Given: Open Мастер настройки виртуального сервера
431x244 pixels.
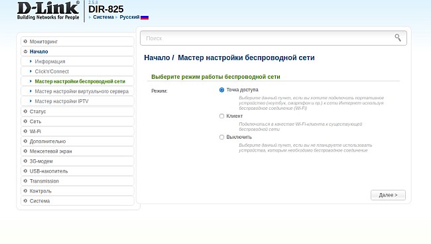Looking at the screenshot, I should click(x=82, y=91).
